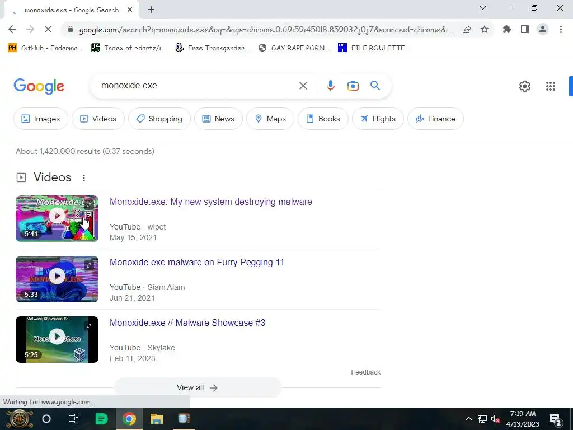Filter results by Shopping
Viewport: 573px width, 430px height.
(x=159, y=119)
